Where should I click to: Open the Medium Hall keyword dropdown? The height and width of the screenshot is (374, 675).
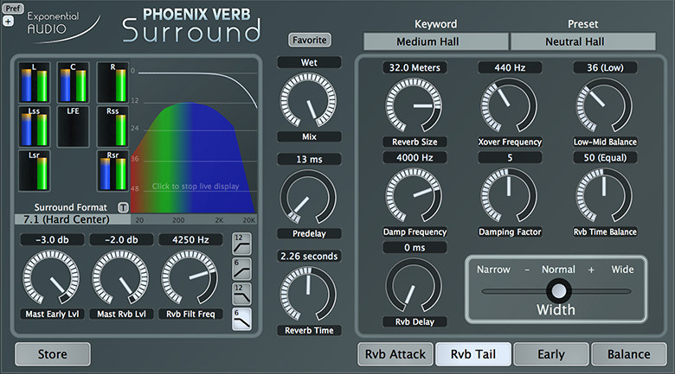435,41
